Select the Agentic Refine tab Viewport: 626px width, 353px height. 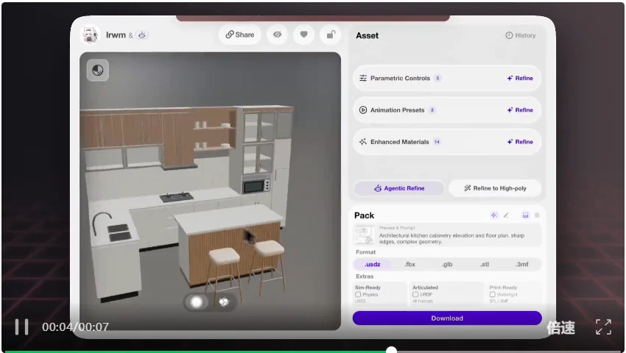pyautogui.click(x=399, y=188)
